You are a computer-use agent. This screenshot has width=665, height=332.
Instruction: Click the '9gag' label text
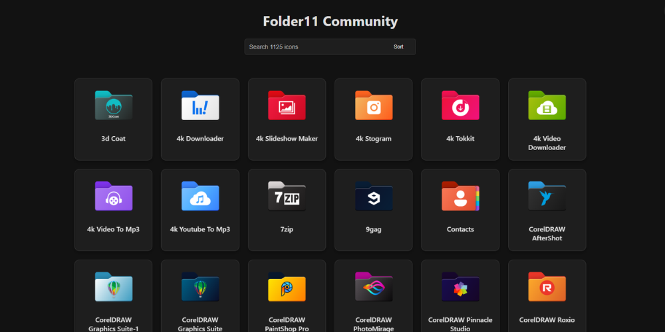click(x=374, y=229)
